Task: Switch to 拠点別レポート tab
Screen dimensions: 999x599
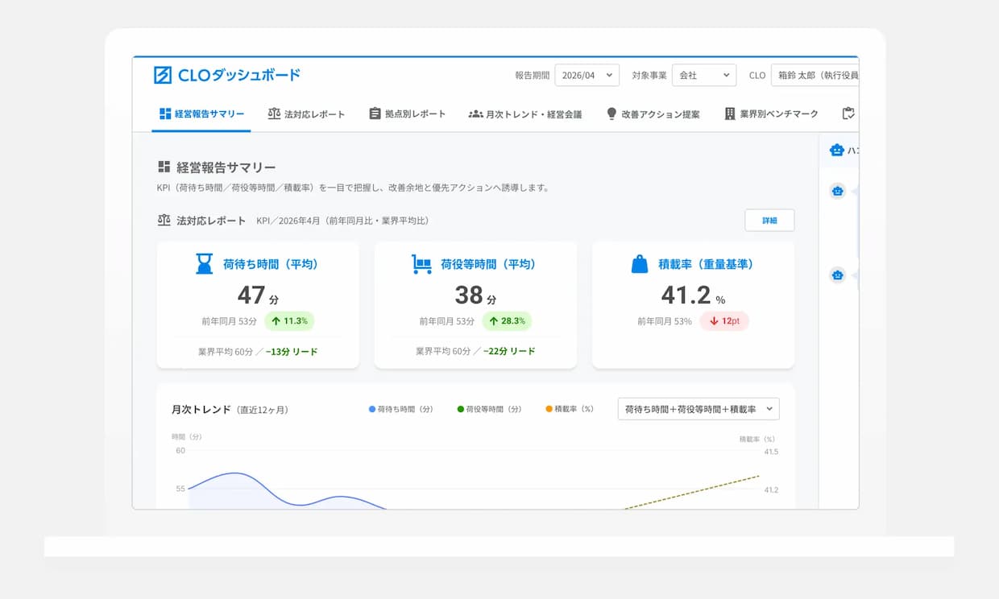Action: tap(407, 114)
